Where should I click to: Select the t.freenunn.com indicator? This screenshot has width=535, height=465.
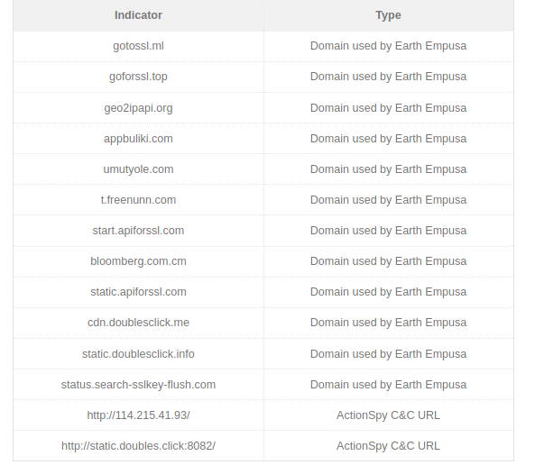[x=138, y=200]
